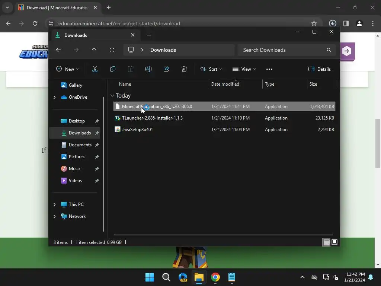The image size is (381, 286).
Task: Expand Network in navigation pane
Action: (x=54, y=216)
